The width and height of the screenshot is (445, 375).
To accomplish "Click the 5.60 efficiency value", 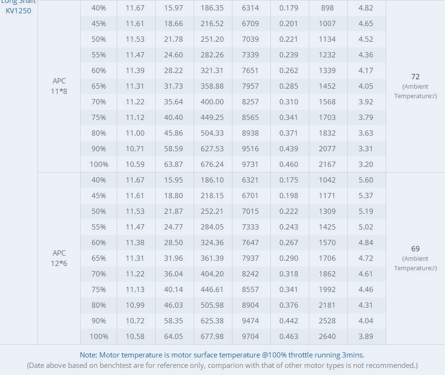I will [x=366, y=180].
